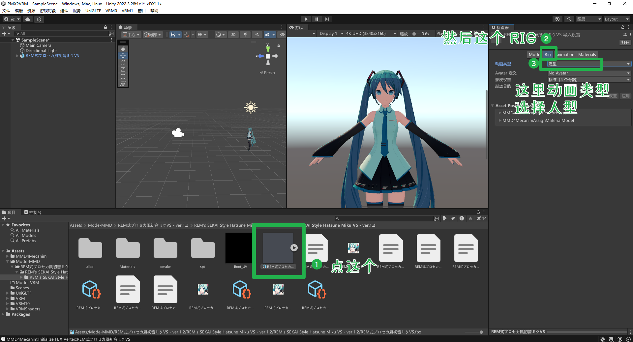
Task: Open Animation Type dropdown in Rig tab
Action: pos(589,64)
